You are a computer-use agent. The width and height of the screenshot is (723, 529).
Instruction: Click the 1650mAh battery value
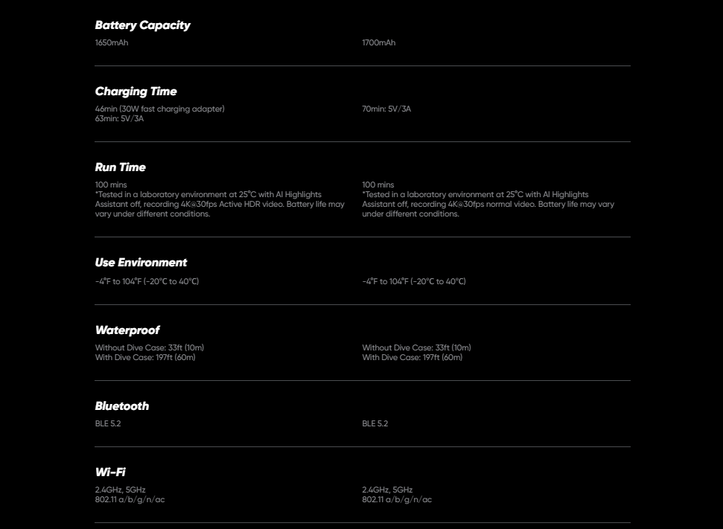click(x=112, y=42)
